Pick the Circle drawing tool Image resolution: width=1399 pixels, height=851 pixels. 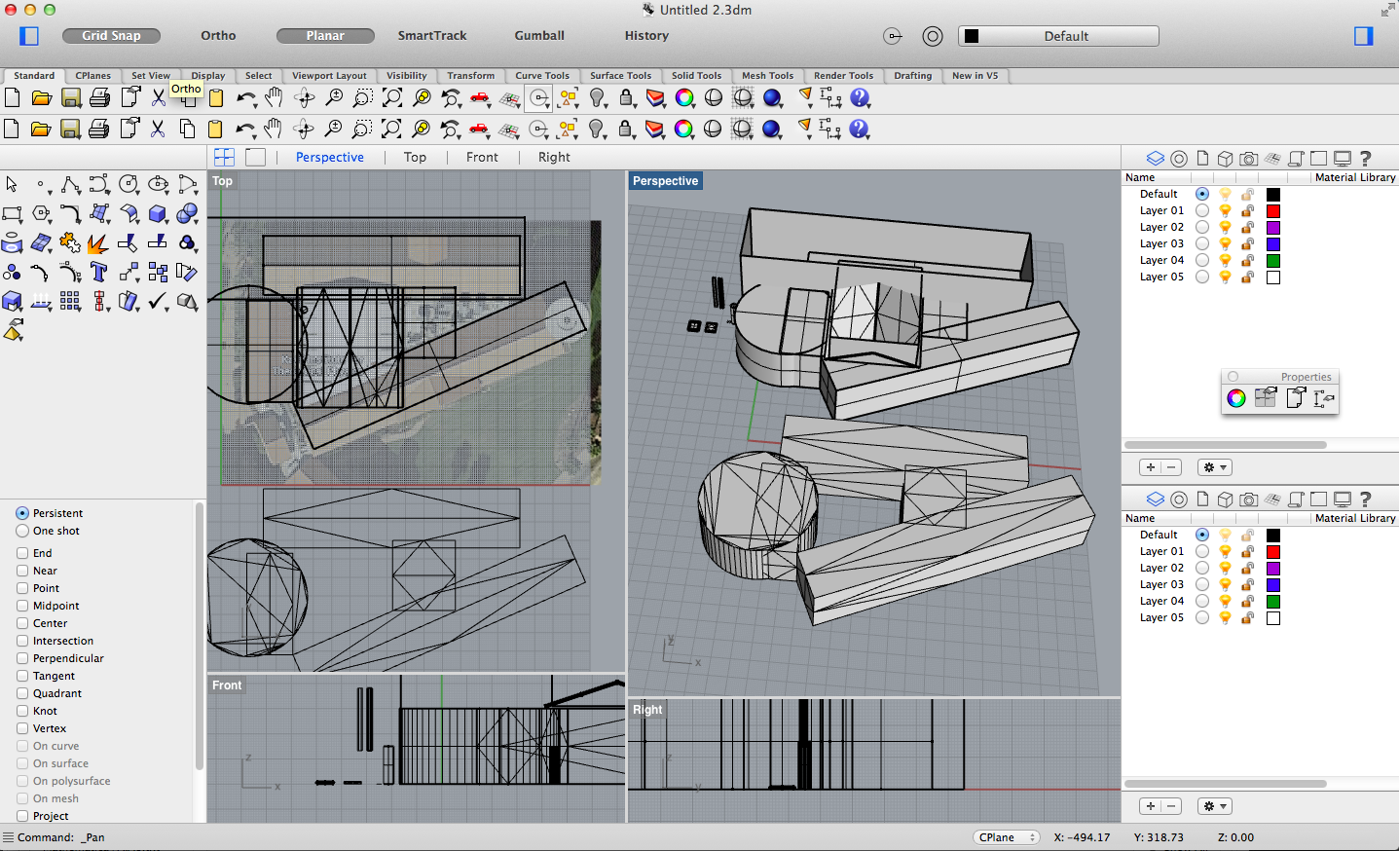(x=128, y=184)
